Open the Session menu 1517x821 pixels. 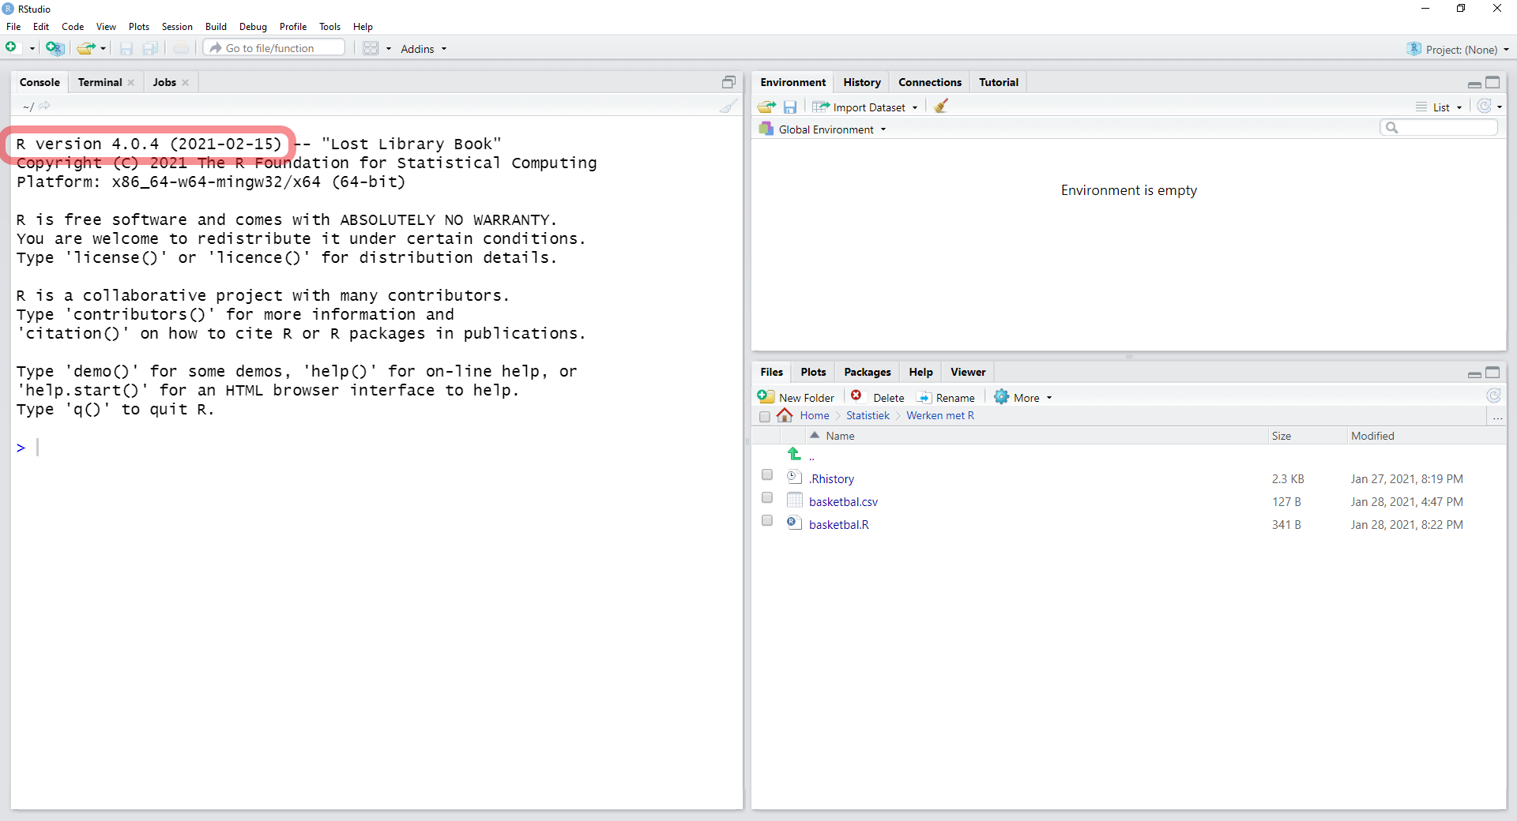(176, 26)
